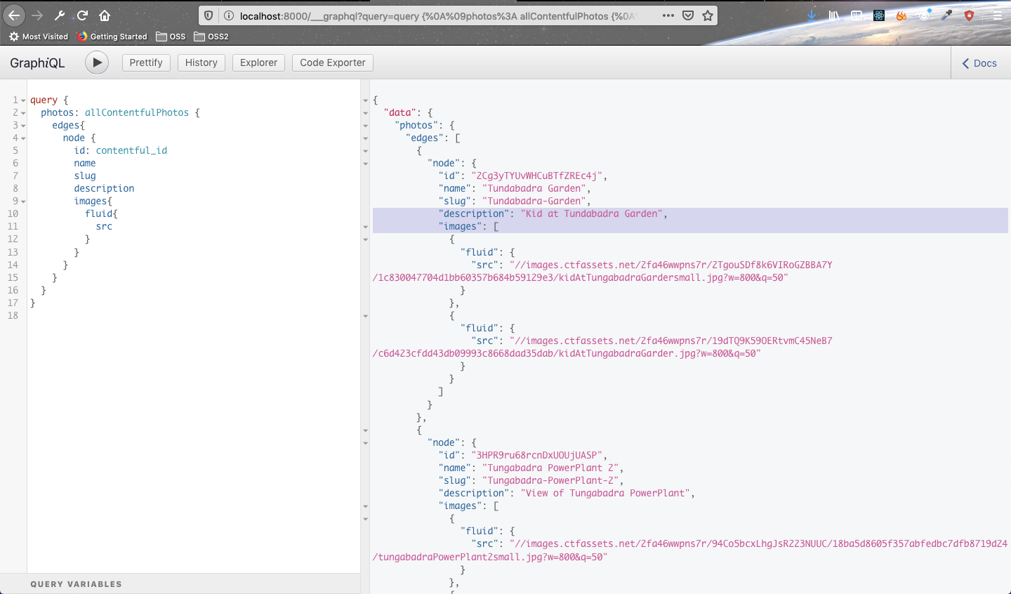The height and width of the screenshot is (594, 1011).
Task: Click the eyedropper color picker extension
Action: tap(947, 15)
